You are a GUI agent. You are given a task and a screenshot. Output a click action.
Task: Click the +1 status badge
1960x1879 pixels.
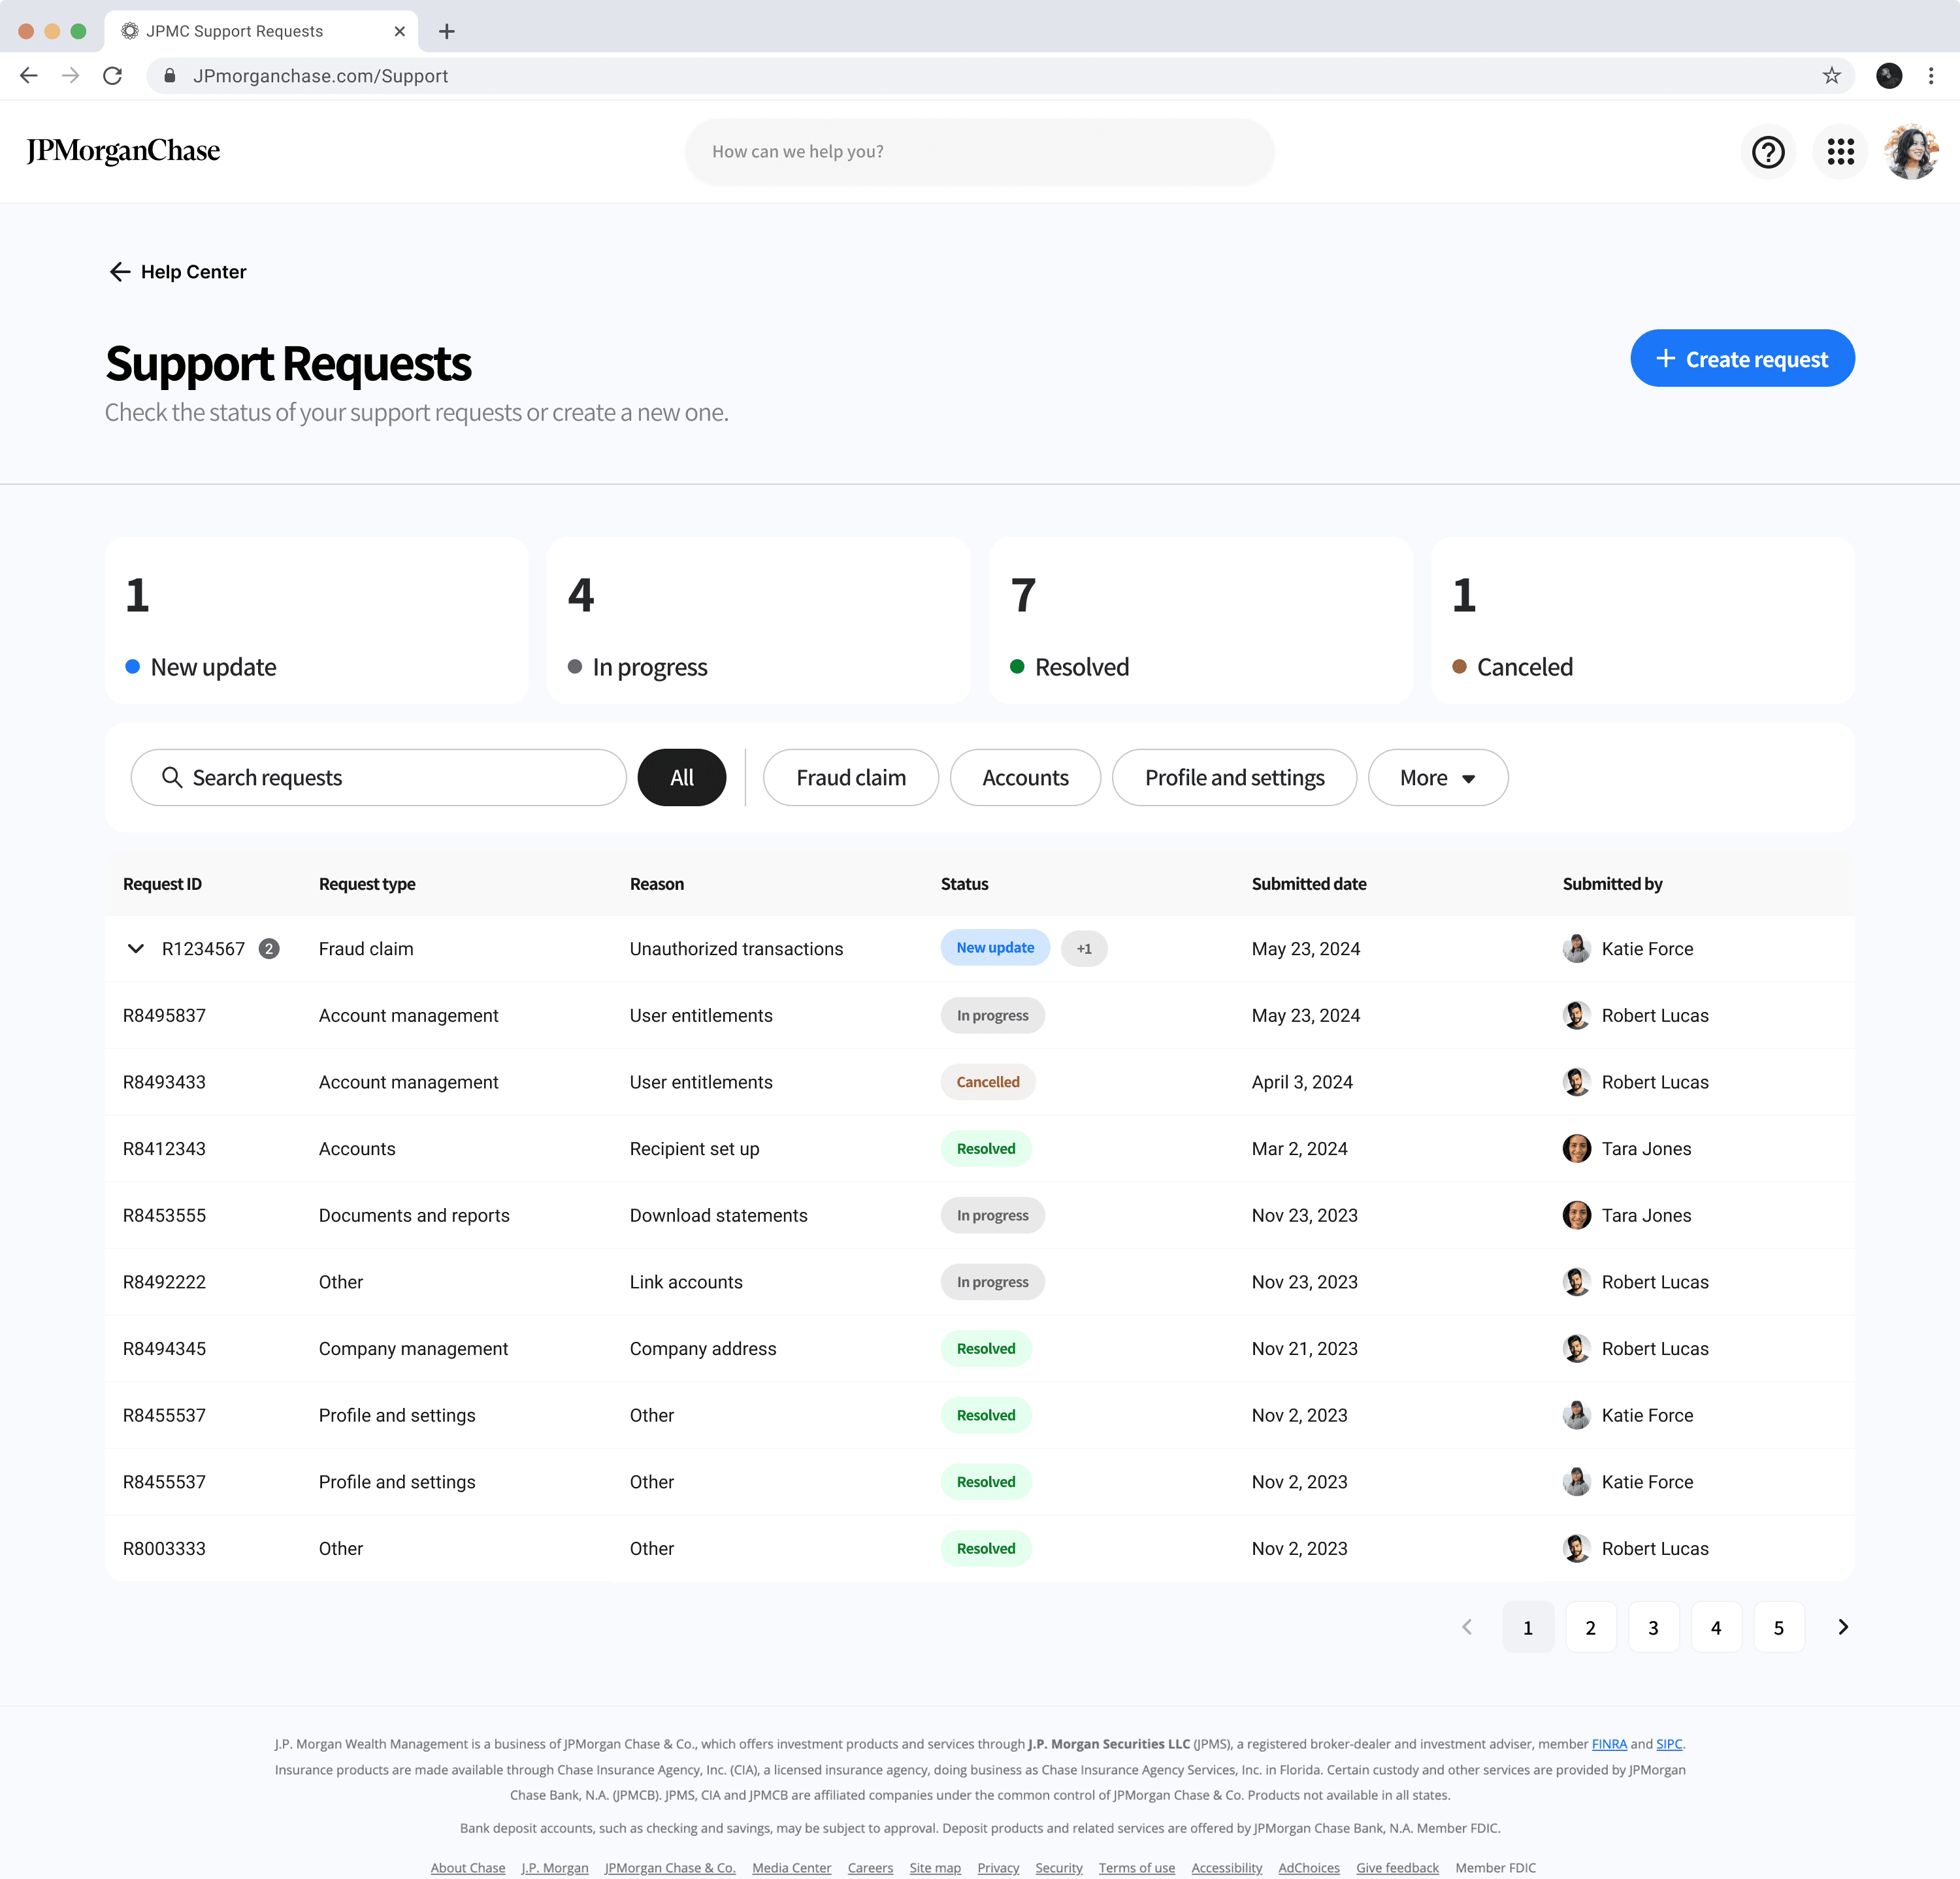point(1083,948)
